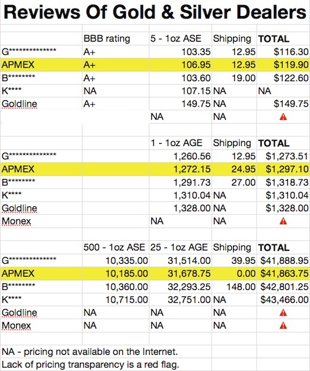
Task: Select the APMEX cell showing 1,272.15
Action: pyautogui.click(x=181, y=169)
